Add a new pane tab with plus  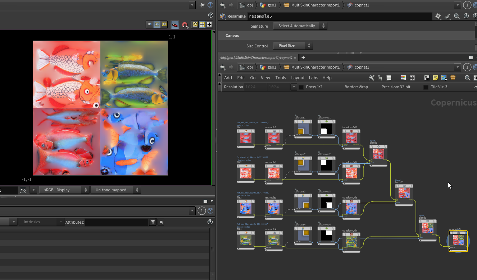pos(303,57)
